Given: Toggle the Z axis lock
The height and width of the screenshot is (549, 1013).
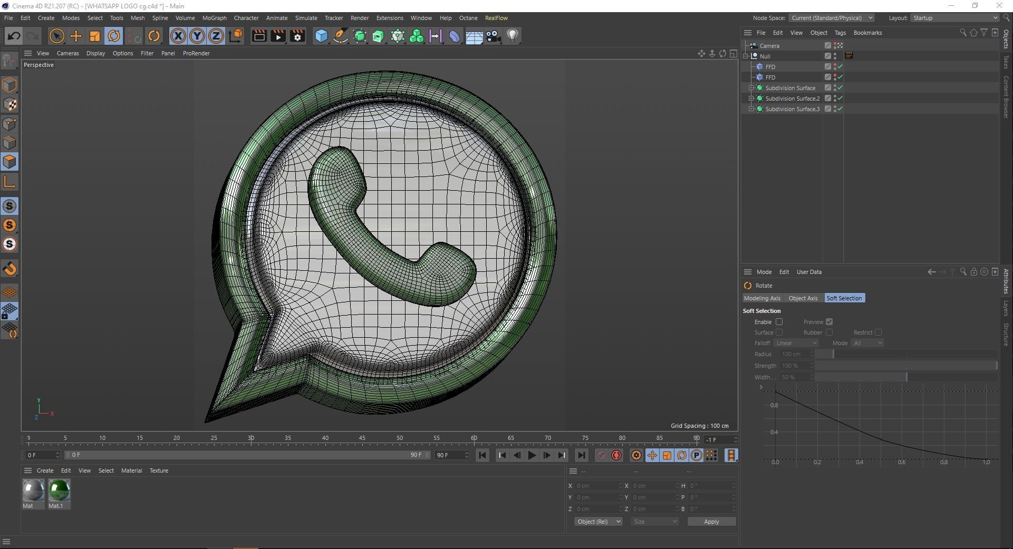Looking at the screenshot, I should click(216, 36).
